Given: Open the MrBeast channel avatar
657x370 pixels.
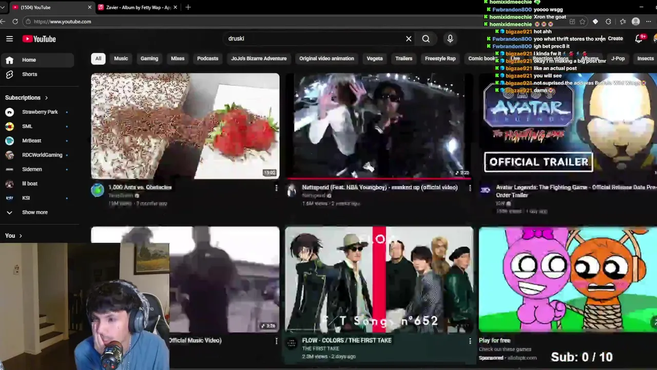Looking at the screenshot, I should 9,141.
